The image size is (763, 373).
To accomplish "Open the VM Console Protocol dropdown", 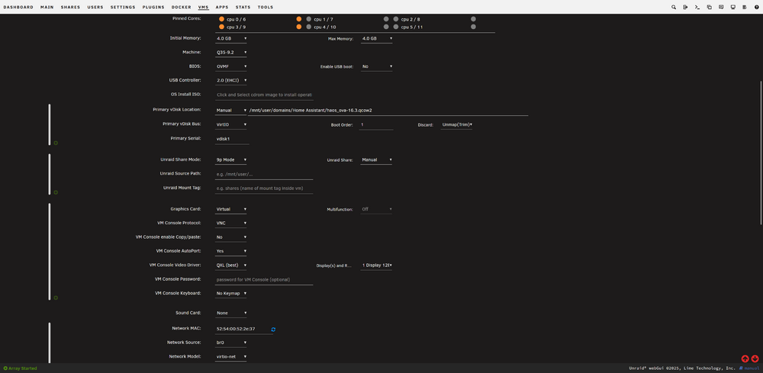I will point(231,223).
